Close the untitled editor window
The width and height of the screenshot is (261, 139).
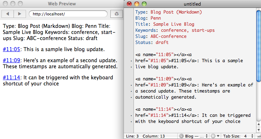tap(129, 4)
